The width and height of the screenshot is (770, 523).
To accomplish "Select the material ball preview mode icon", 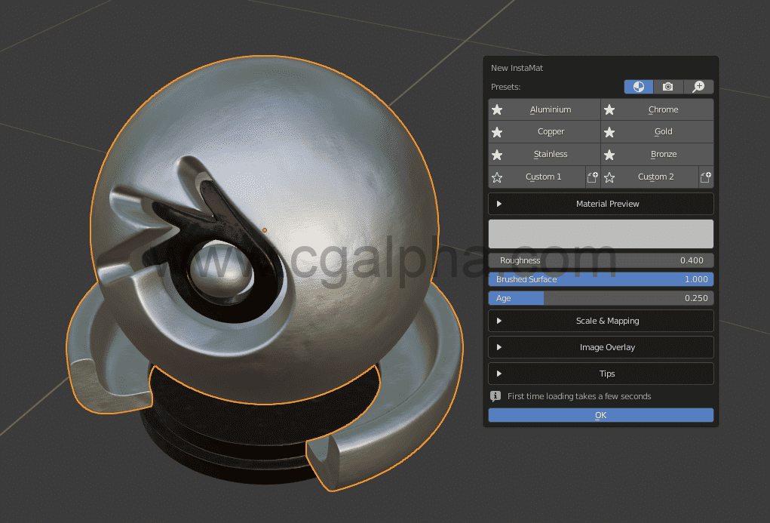I will pyautogui.click(x=638, y=86).
